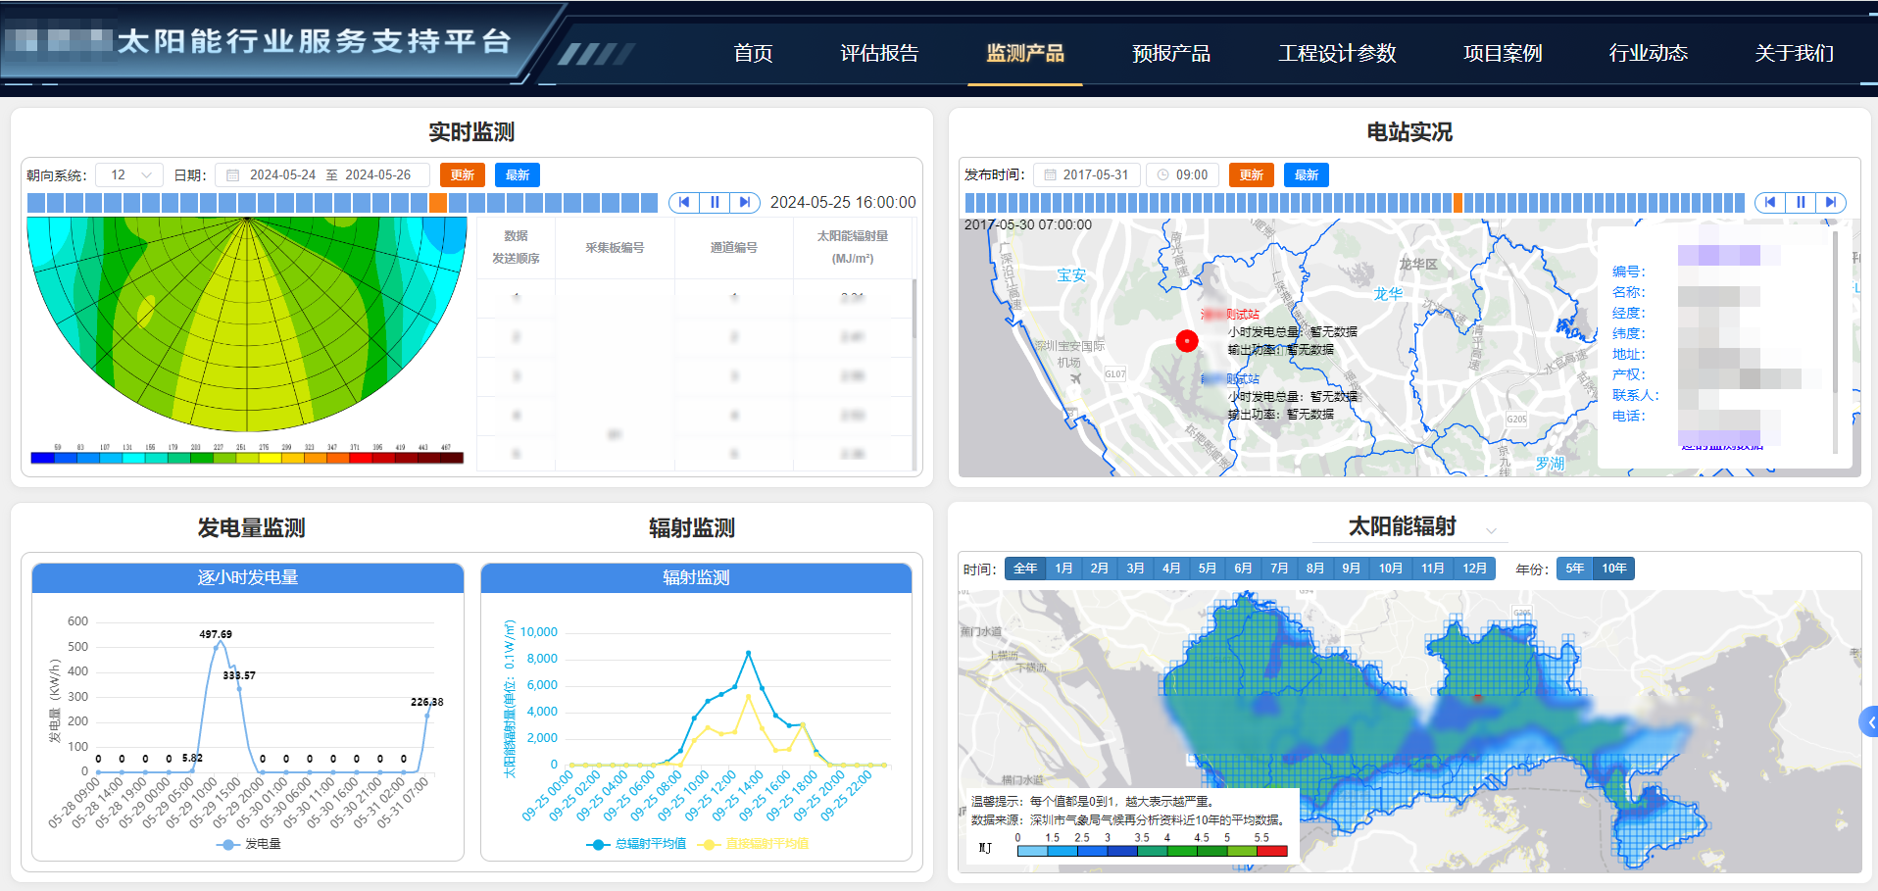Click the clock icon in the 09:00 time field
1878x891 pixels.
[1162, 174]
